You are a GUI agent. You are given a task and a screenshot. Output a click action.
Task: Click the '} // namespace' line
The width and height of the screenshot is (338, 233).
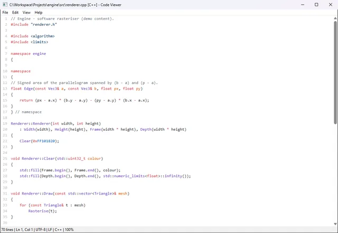point(26,112)
